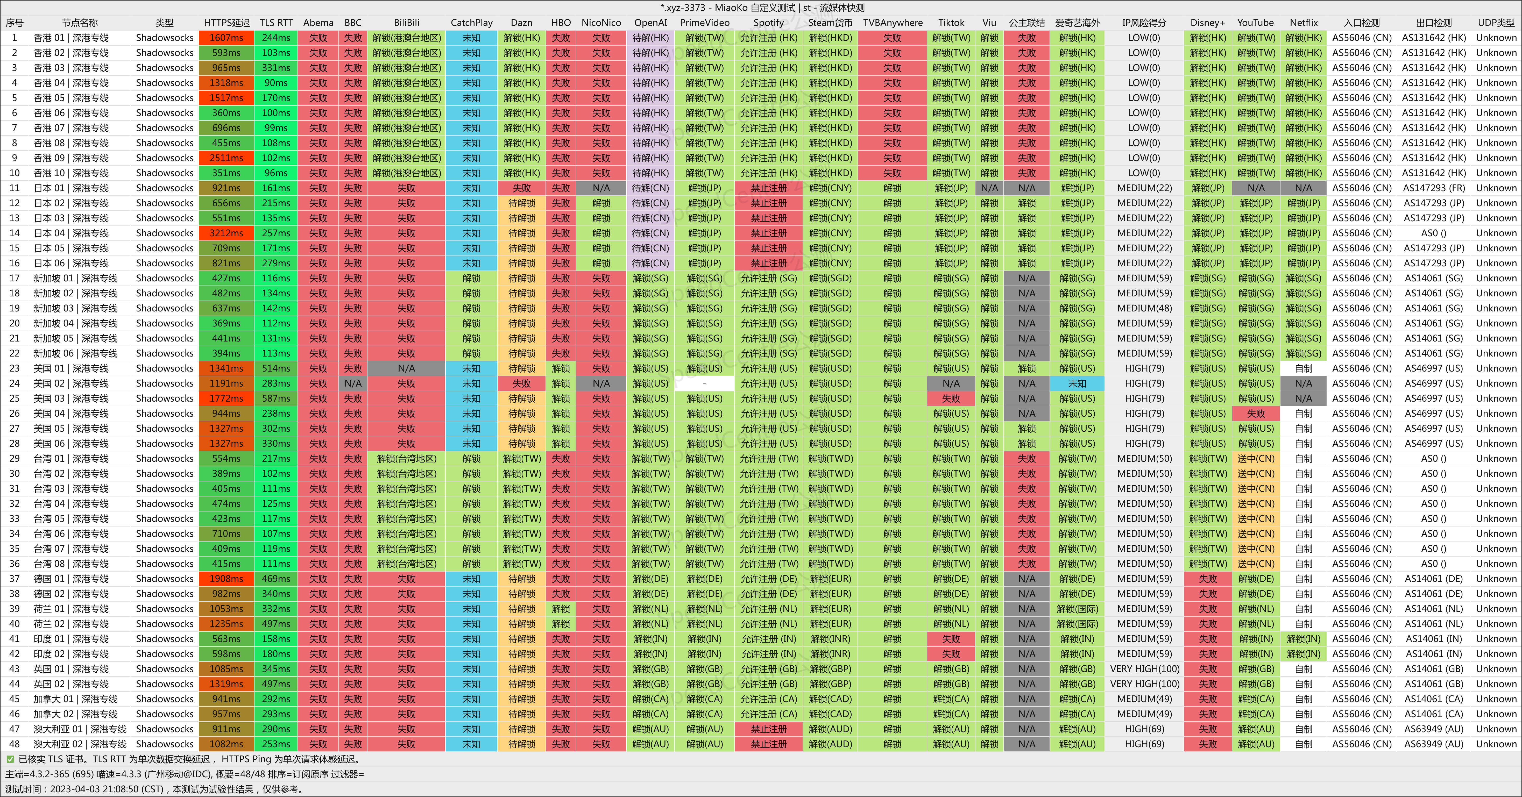Image resolution: width=1522 pixels, height=797 pixels.
Task: Click the 澳大利亚 02 node name
Action: pyautogui.click(x=80, y=744)
